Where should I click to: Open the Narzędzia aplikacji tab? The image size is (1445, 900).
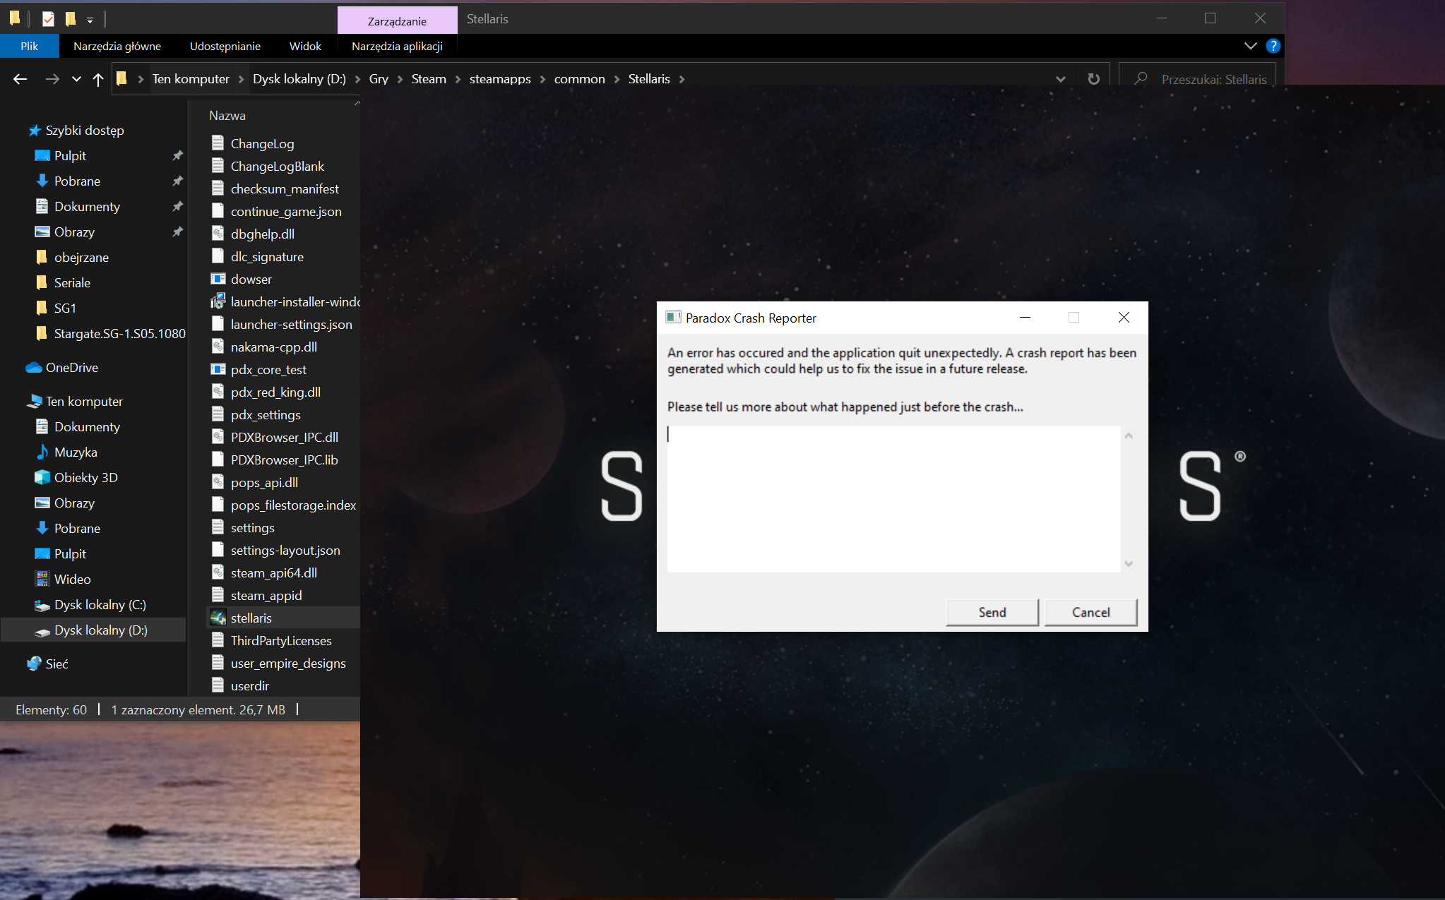point(397,46)
